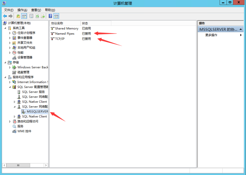Click tree pane horizontal scrollbar right arrow
246x175 pixels.
46,165
